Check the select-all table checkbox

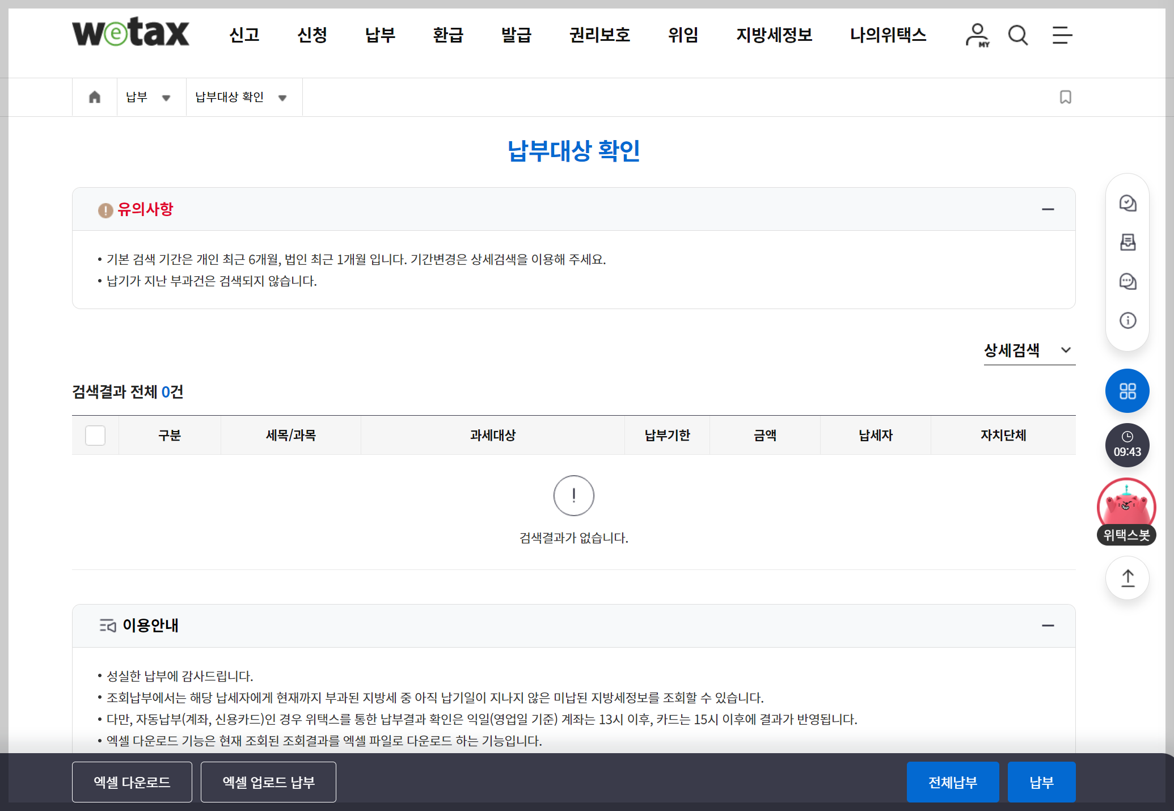[95, 436]
